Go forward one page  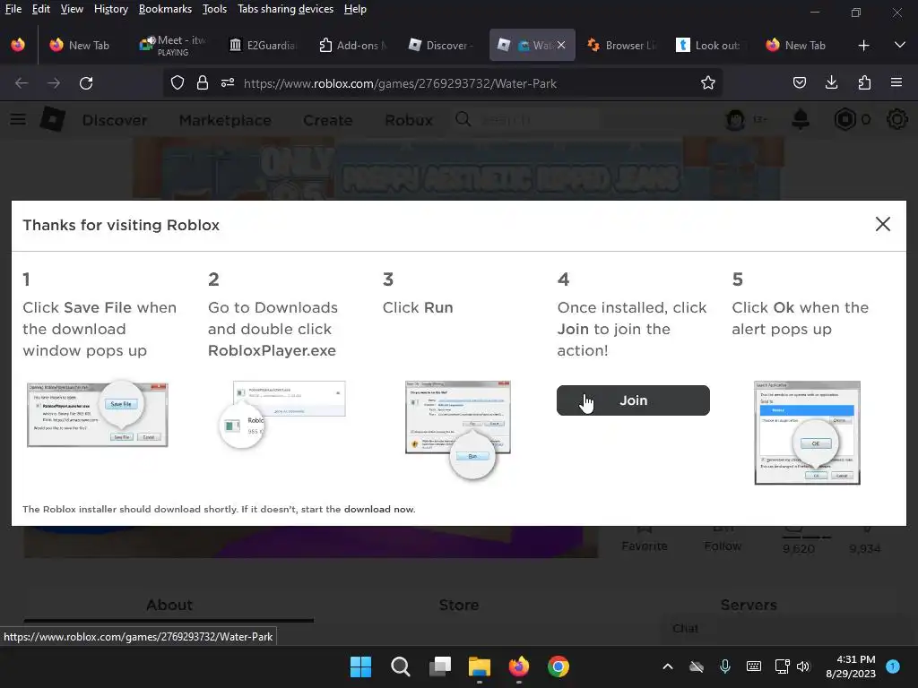pyautogui.click(x=54, y=83)
